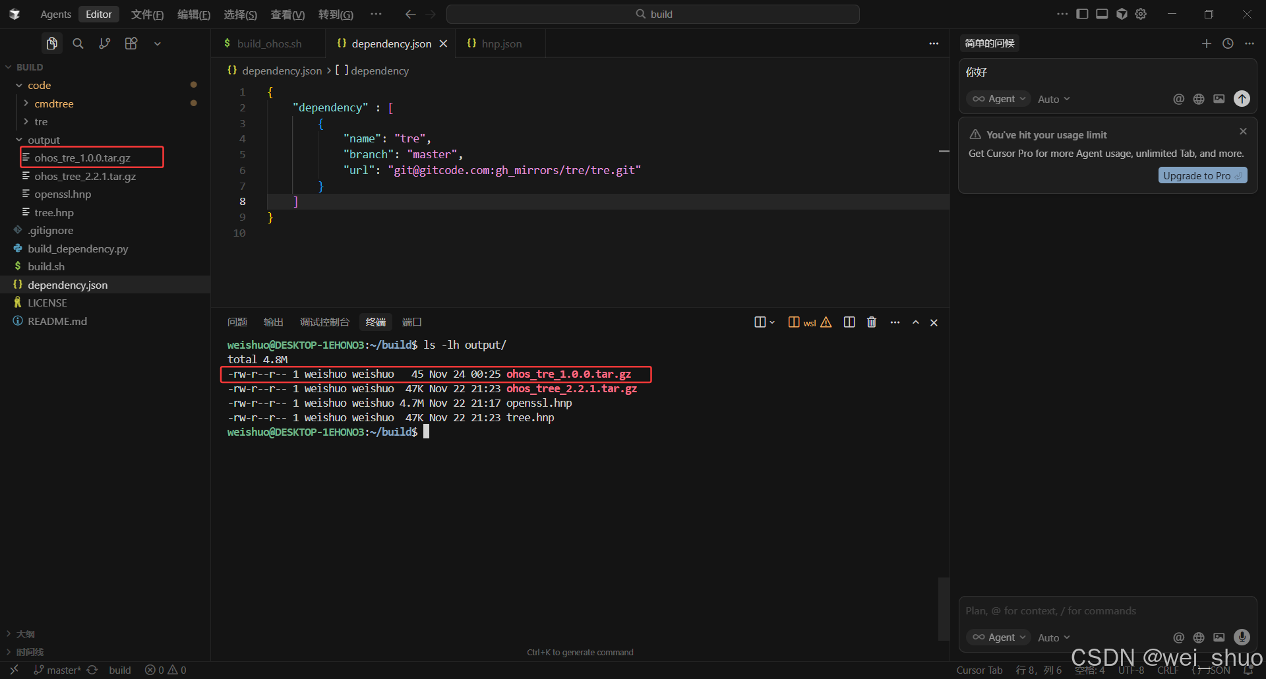Image resolution: width=1266 pixels, height=679 pixels.
Task: Switch to 输出 panel tab
Action: pos(274,322)
